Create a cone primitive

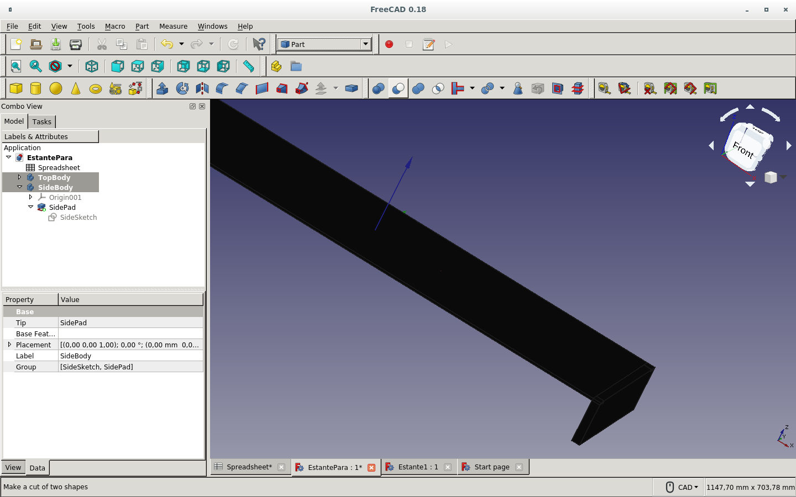tap(76, 88)
